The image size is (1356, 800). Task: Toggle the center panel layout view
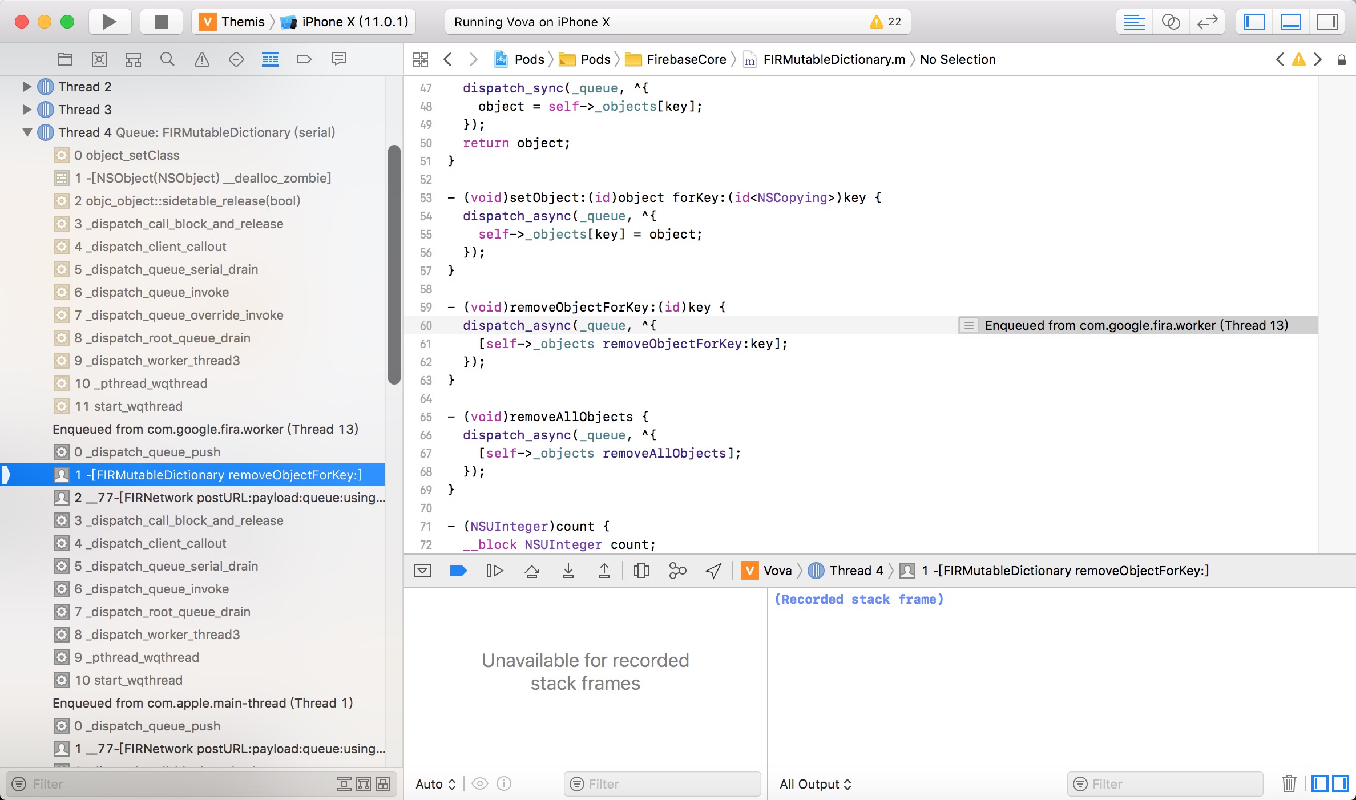tap(1292, 20)
